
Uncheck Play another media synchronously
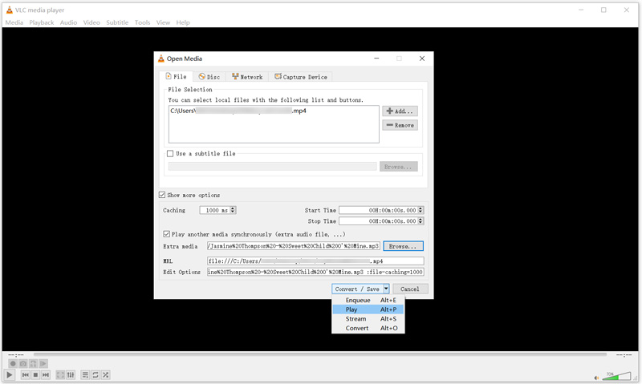click(x=166, y=234)
